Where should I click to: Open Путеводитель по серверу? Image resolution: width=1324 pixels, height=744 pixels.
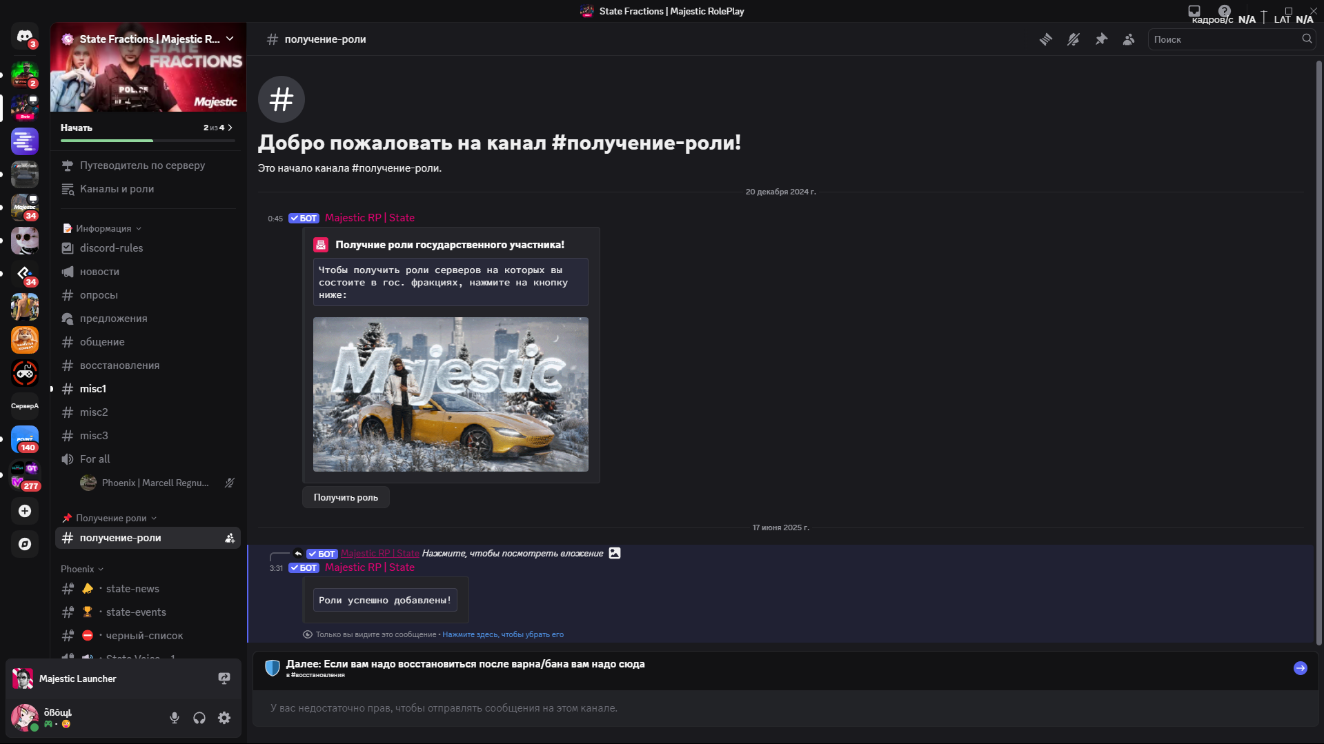(148, 165)
